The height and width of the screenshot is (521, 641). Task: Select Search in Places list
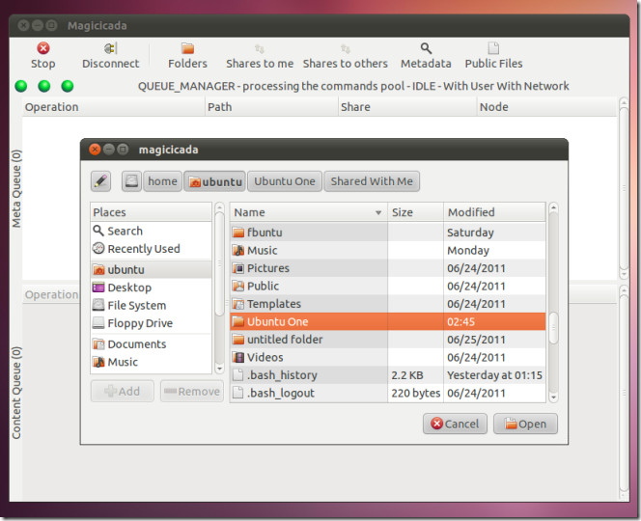[151, 231]
